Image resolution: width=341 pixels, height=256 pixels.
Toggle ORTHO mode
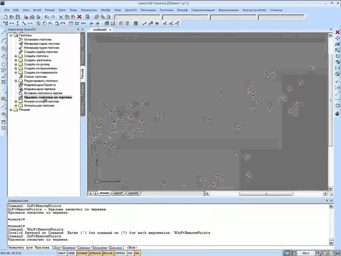(x=120, y=253)
